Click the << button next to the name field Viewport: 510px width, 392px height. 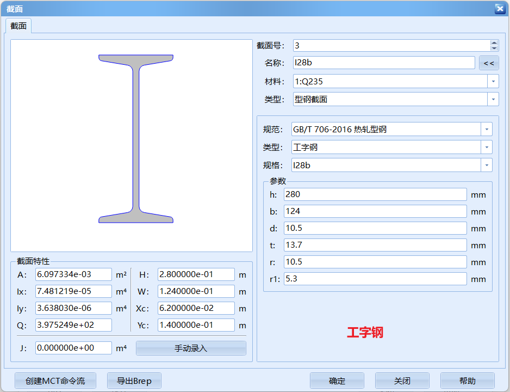[489, 63]
